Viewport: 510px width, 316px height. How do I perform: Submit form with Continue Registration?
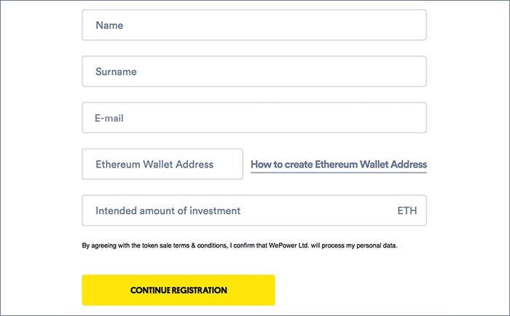pyautogui.click(x=178, y=290)
